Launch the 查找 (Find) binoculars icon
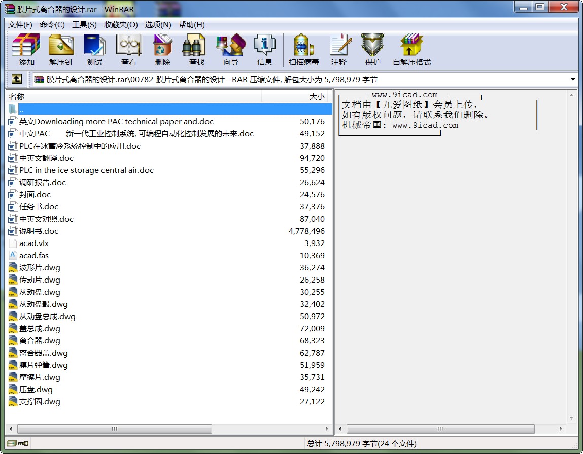583x454 pixels. point(196,50)
